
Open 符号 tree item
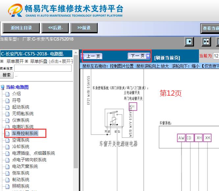[x=16, y=100]
